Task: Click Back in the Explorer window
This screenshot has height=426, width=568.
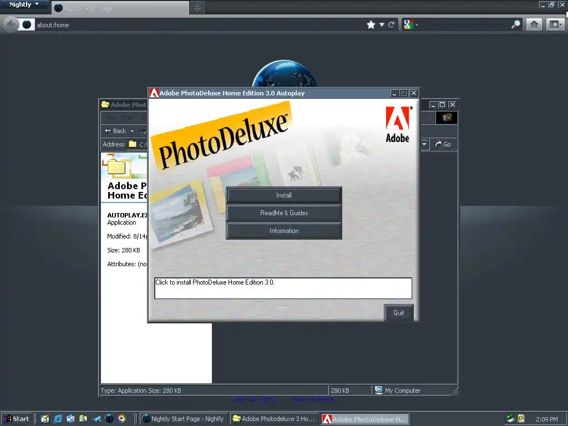Action: tap(115, 131)
